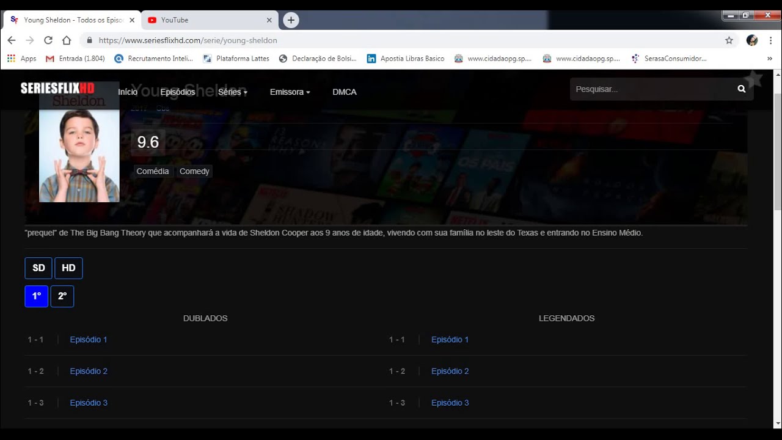Click the DUBLADOS column heading
The height and width of the screenshot is (440, 782).
(x=205, y=318)
